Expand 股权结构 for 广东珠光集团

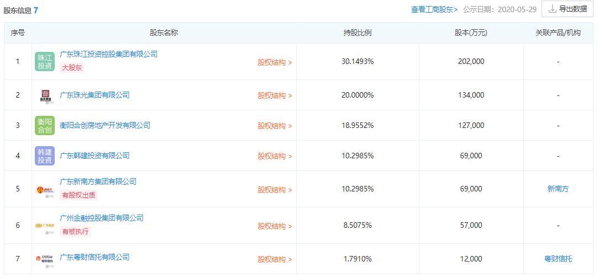click(275, 95)
